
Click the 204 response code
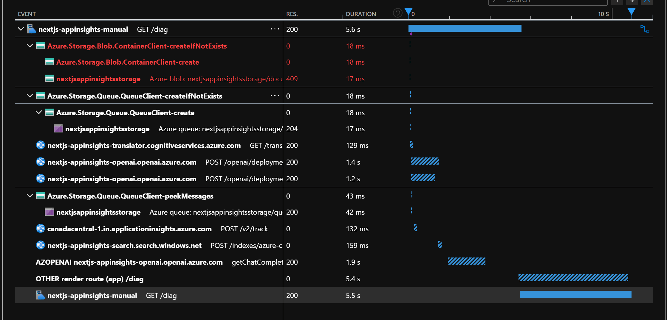click(292, 129)
